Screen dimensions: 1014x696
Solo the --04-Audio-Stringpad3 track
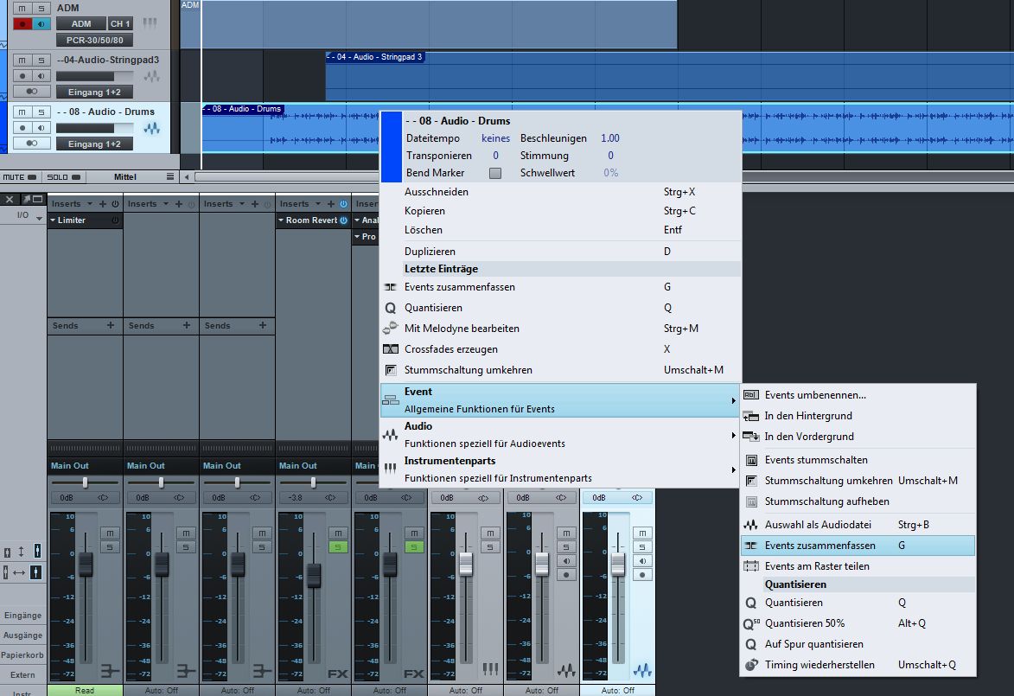(x=41, y=60)
